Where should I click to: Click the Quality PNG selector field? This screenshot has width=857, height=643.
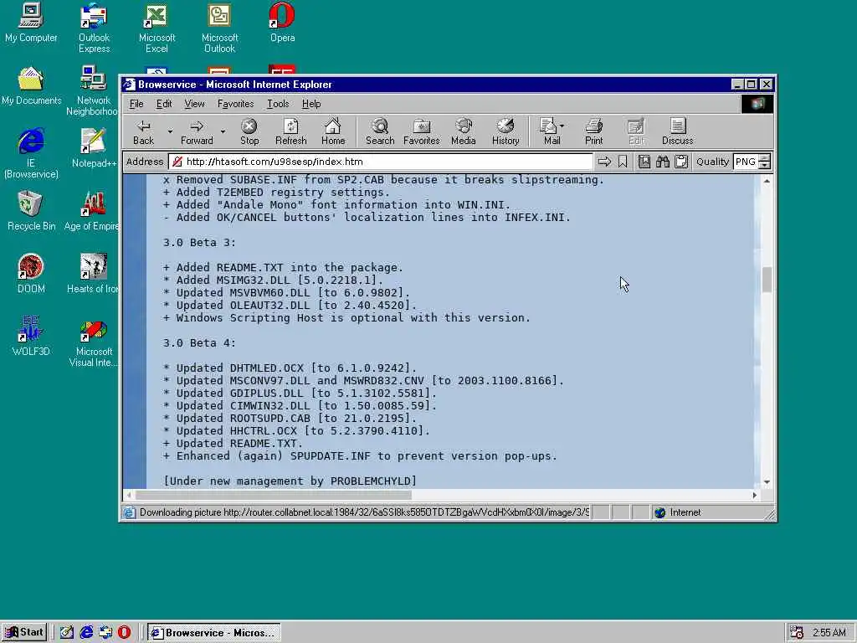pyautogui.click(x=746, y=162)
